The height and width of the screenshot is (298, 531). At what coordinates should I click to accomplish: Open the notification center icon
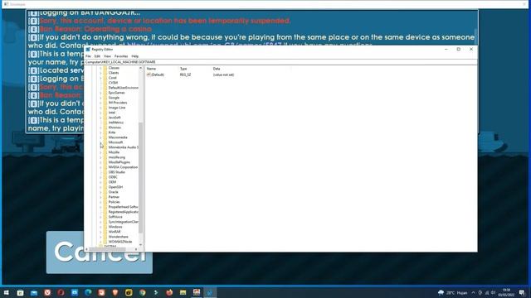[x=522, y=292]
